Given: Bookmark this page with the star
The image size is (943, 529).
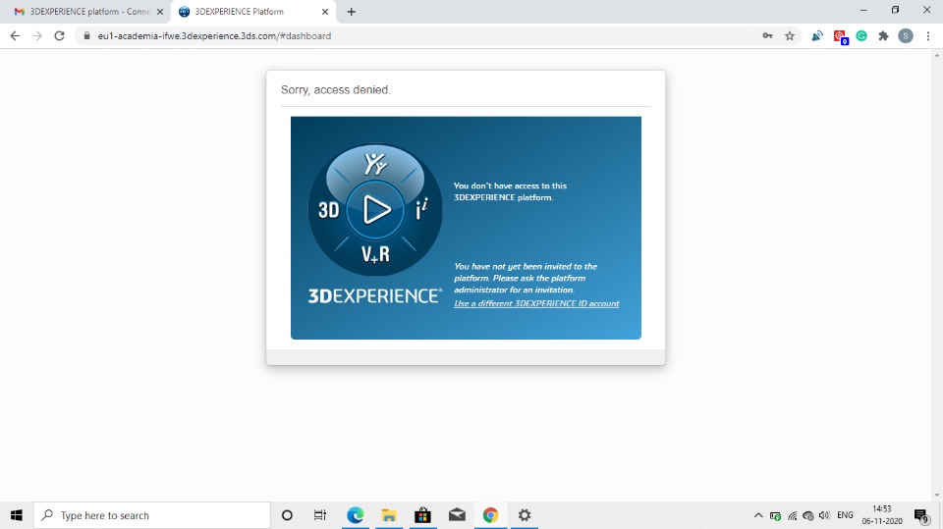Looking at the screenshot, I should click(790, 36).
